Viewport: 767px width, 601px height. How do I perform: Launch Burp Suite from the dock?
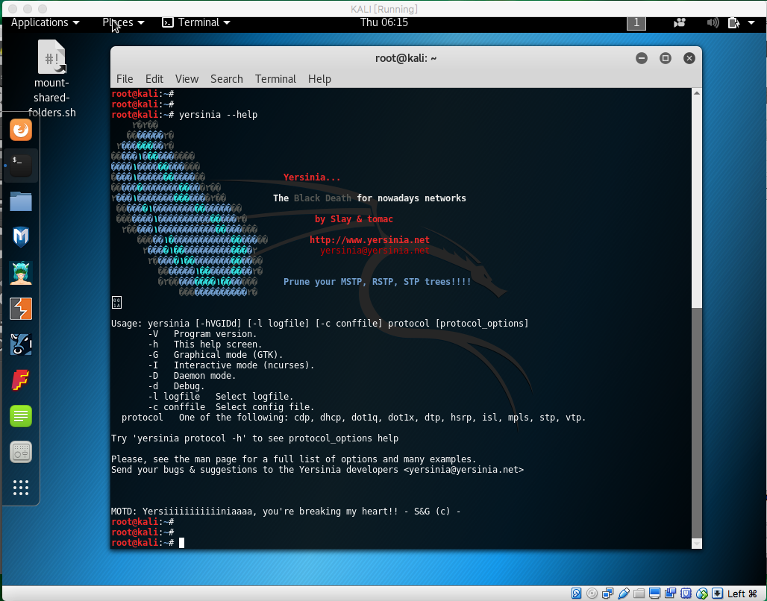(21, 309)
